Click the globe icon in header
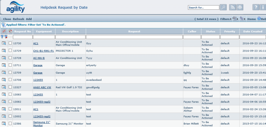This screenshot has width=266, height=127. tap(240, 7)
